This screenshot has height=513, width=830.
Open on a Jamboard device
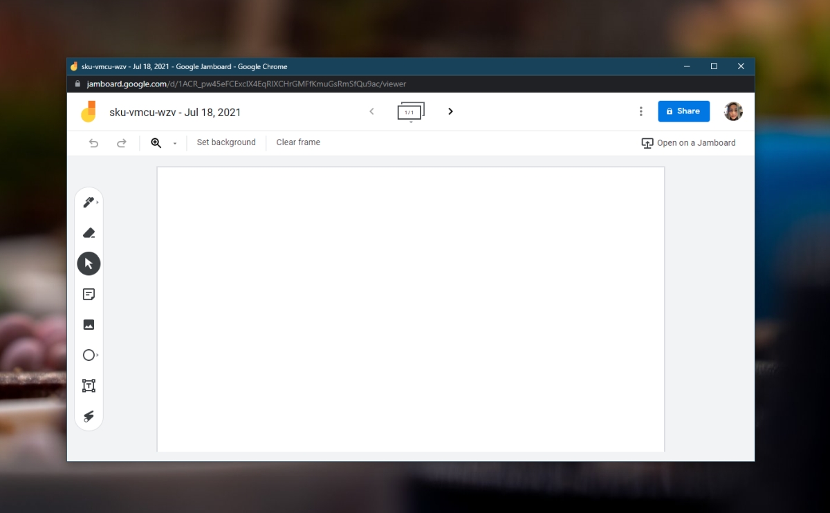pos(689,143)
